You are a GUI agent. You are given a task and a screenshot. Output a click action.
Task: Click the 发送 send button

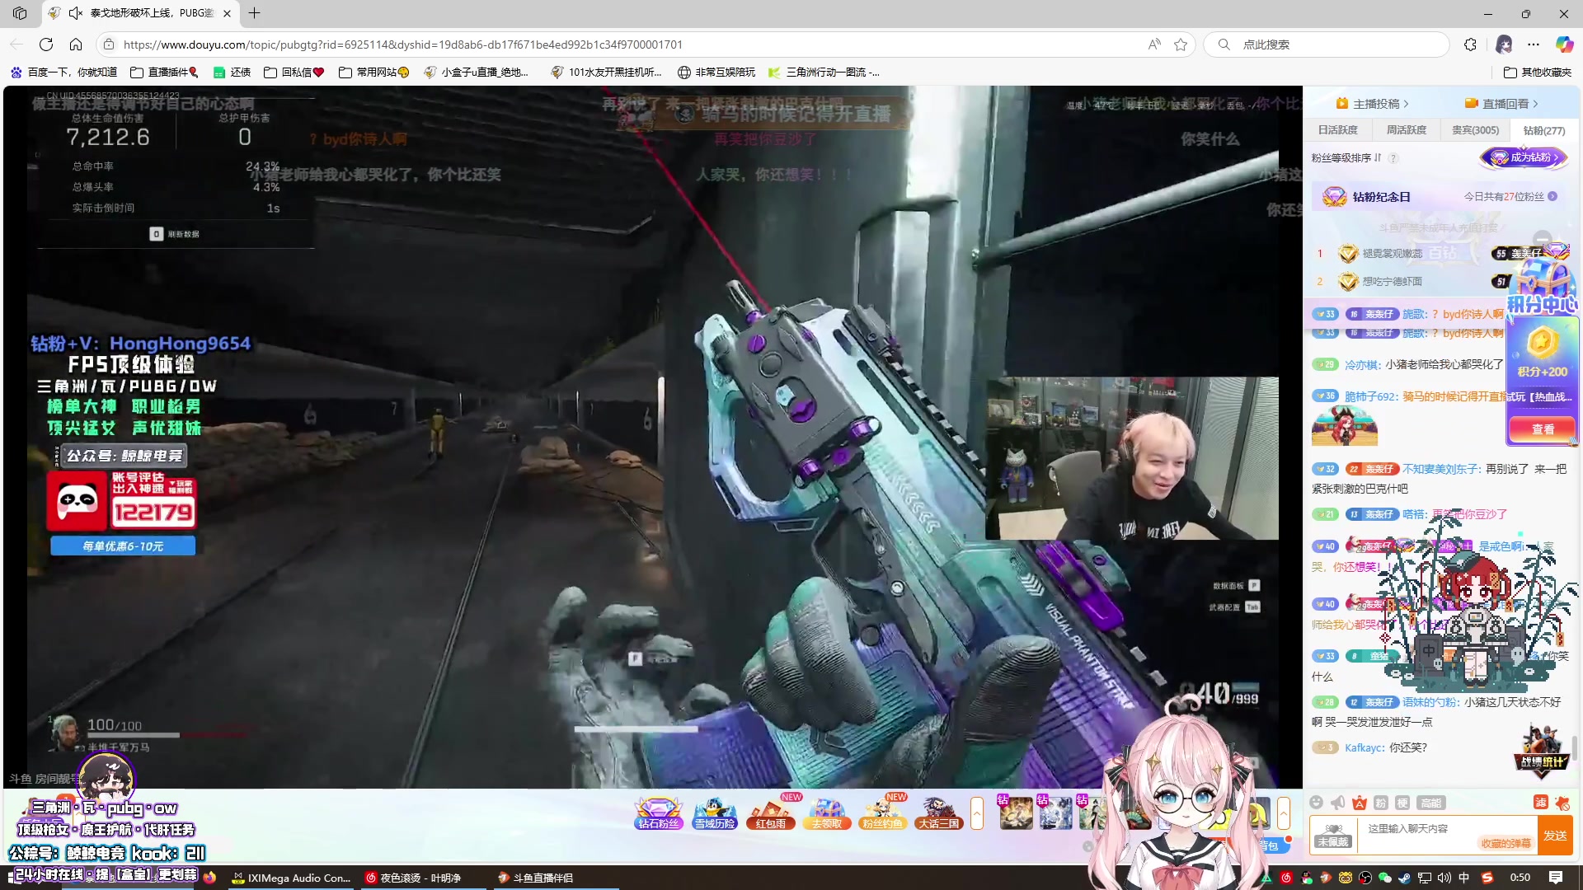(1555, 836)
